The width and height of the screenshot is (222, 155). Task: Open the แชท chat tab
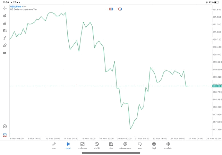139,145
